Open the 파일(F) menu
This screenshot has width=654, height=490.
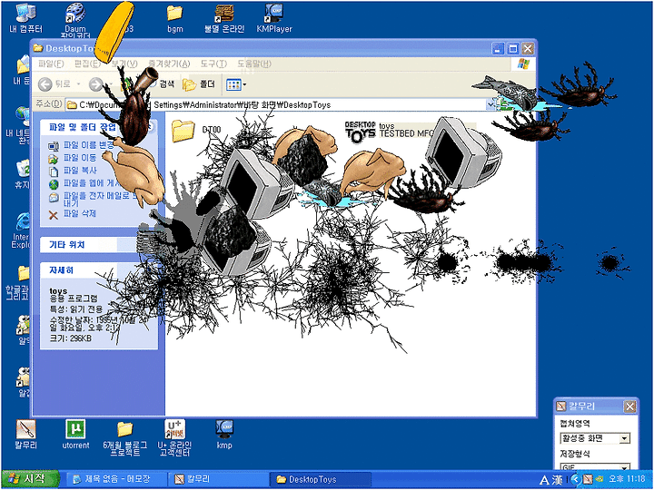point(51,64)
